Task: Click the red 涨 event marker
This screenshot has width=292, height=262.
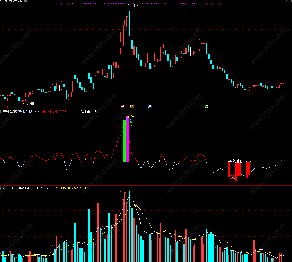Action: [x=122, y=107]
